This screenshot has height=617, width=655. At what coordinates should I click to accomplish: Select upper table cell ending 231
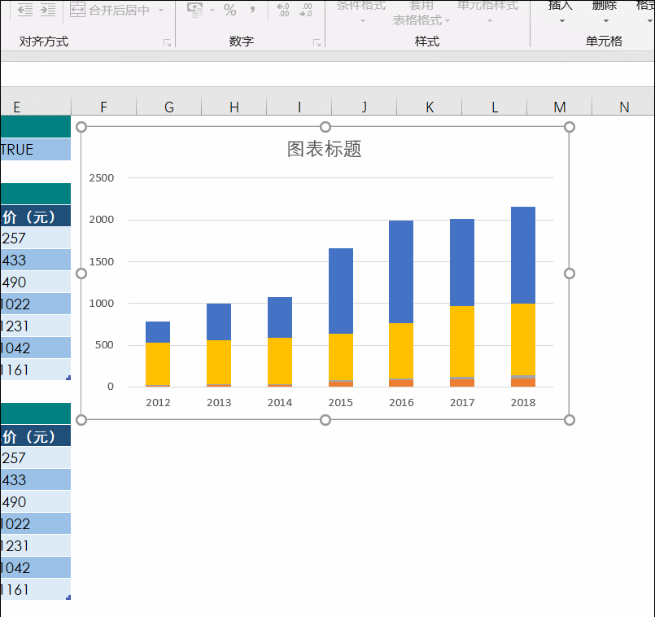[x=36, y=326]
